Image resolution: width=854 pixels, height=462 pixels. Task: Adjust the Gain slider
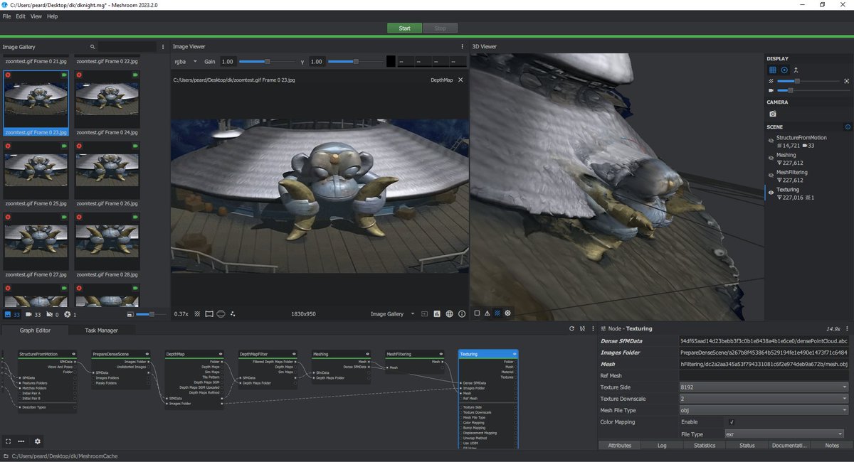[268, 62]
